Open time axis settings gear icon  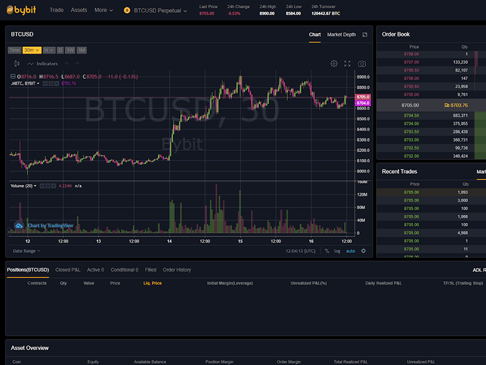tap(363, 251)
